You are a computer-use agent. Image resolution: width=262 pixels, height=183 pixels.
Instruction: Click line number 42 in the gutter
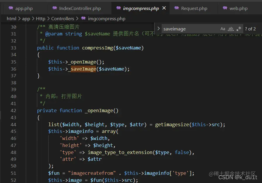pyautogui.click(x=13, y=111)
